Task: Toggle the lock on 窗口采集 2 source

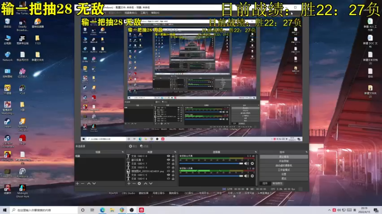Action: tap(173, 160)
